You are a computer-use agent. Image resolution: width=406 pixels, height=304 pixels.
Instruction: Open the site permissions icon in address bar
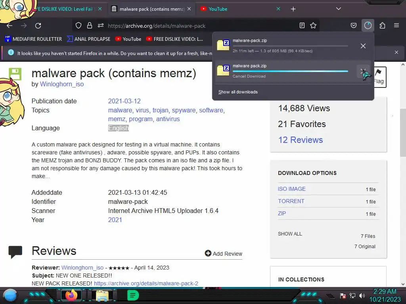[x=101, y=26]
